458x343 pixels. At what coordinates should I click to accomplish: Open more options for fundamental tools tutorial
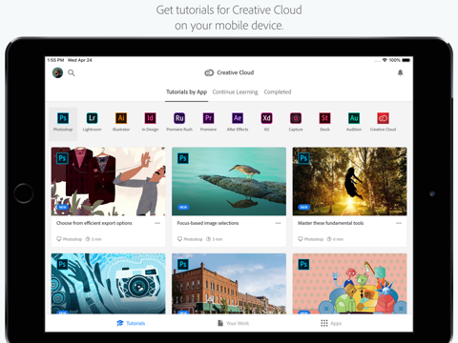coord(399,223)
